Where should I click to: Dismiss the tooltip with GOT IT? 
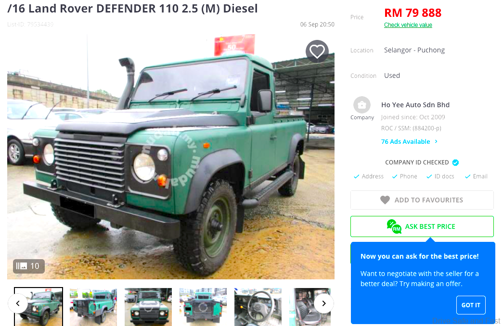tap(471, 305)
